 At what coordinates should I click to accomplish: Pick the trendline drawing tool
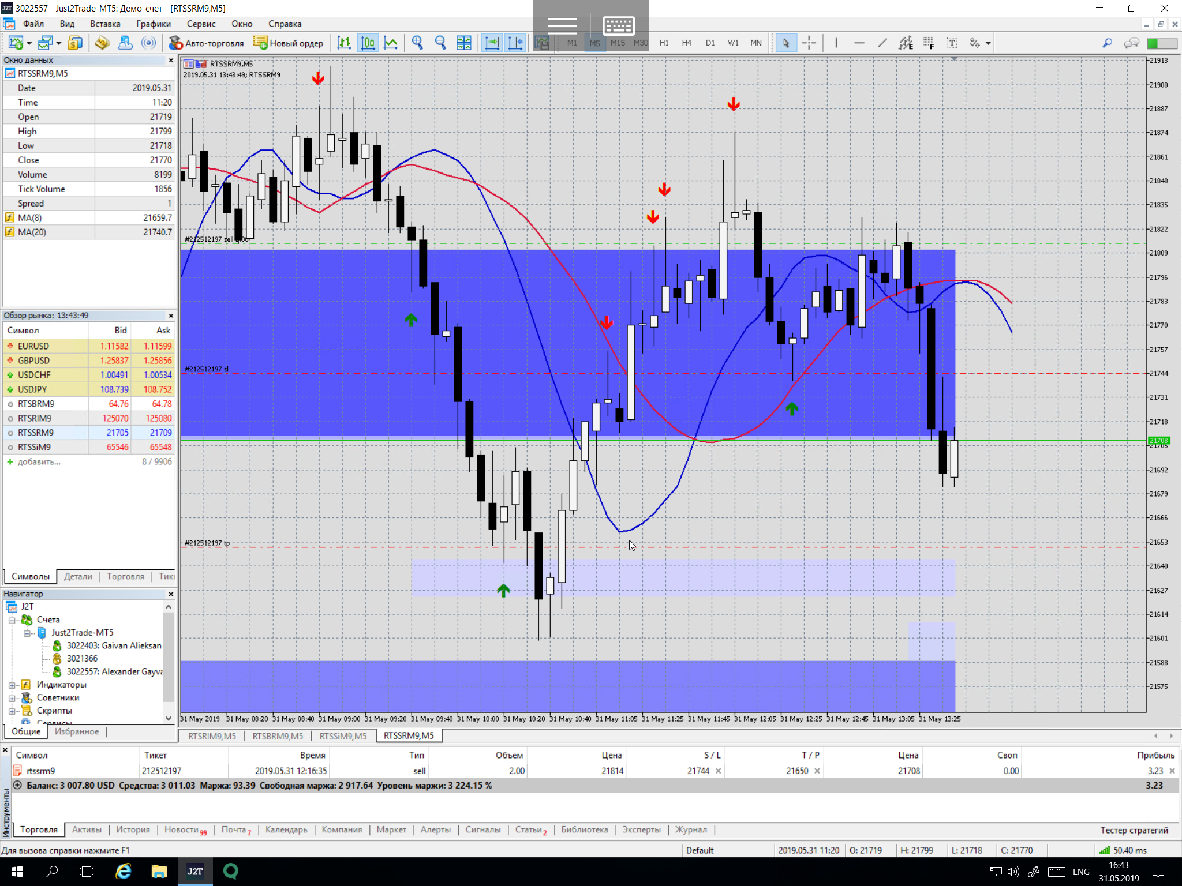coord(882,43)
